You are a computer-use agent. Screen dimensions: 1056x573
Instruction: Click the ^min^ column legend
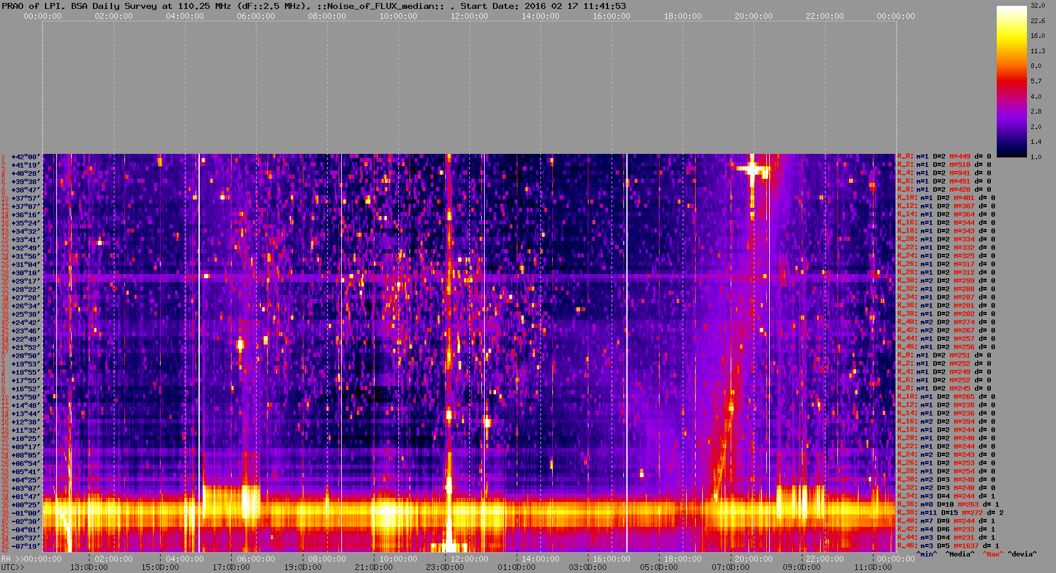(x=927, y=555)
